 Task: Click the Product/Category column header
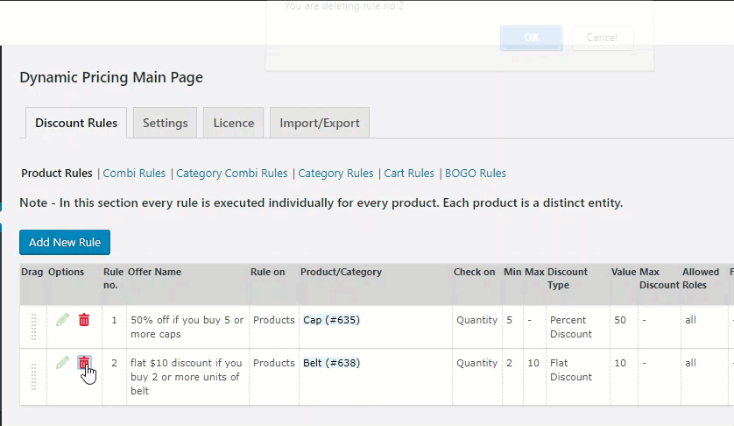click(x=341, y=272)
